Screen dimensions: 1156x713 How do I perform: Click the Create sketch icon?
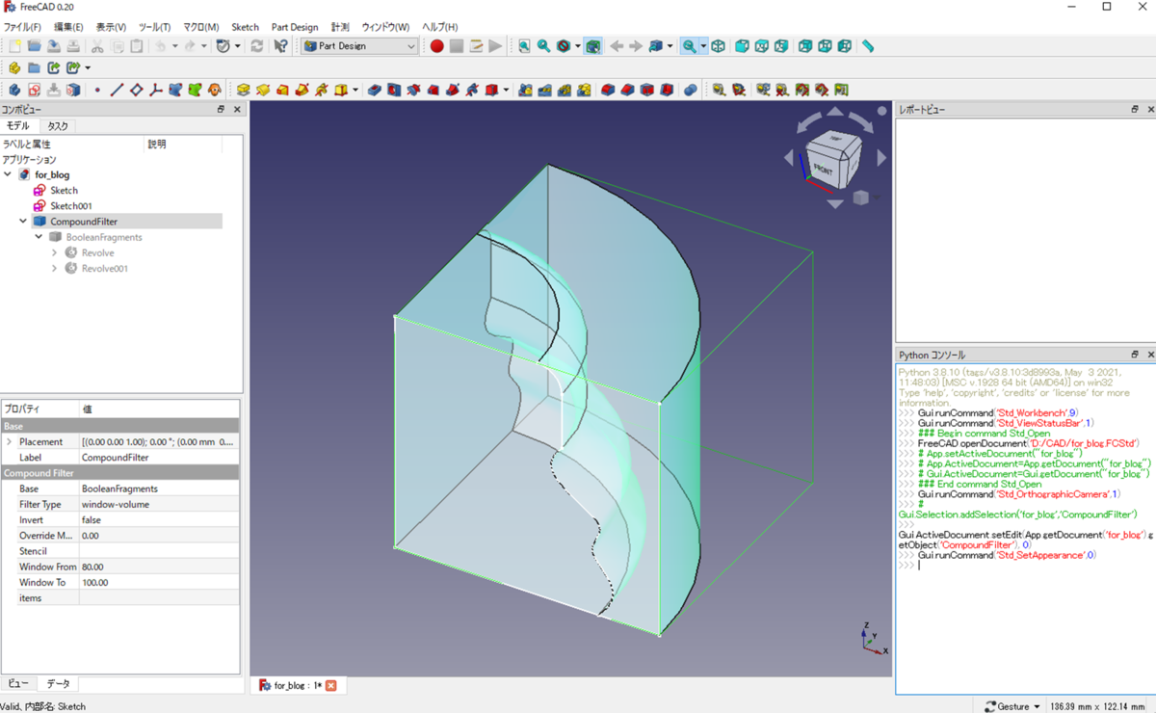pyautogui.click(x=34, y=90)
